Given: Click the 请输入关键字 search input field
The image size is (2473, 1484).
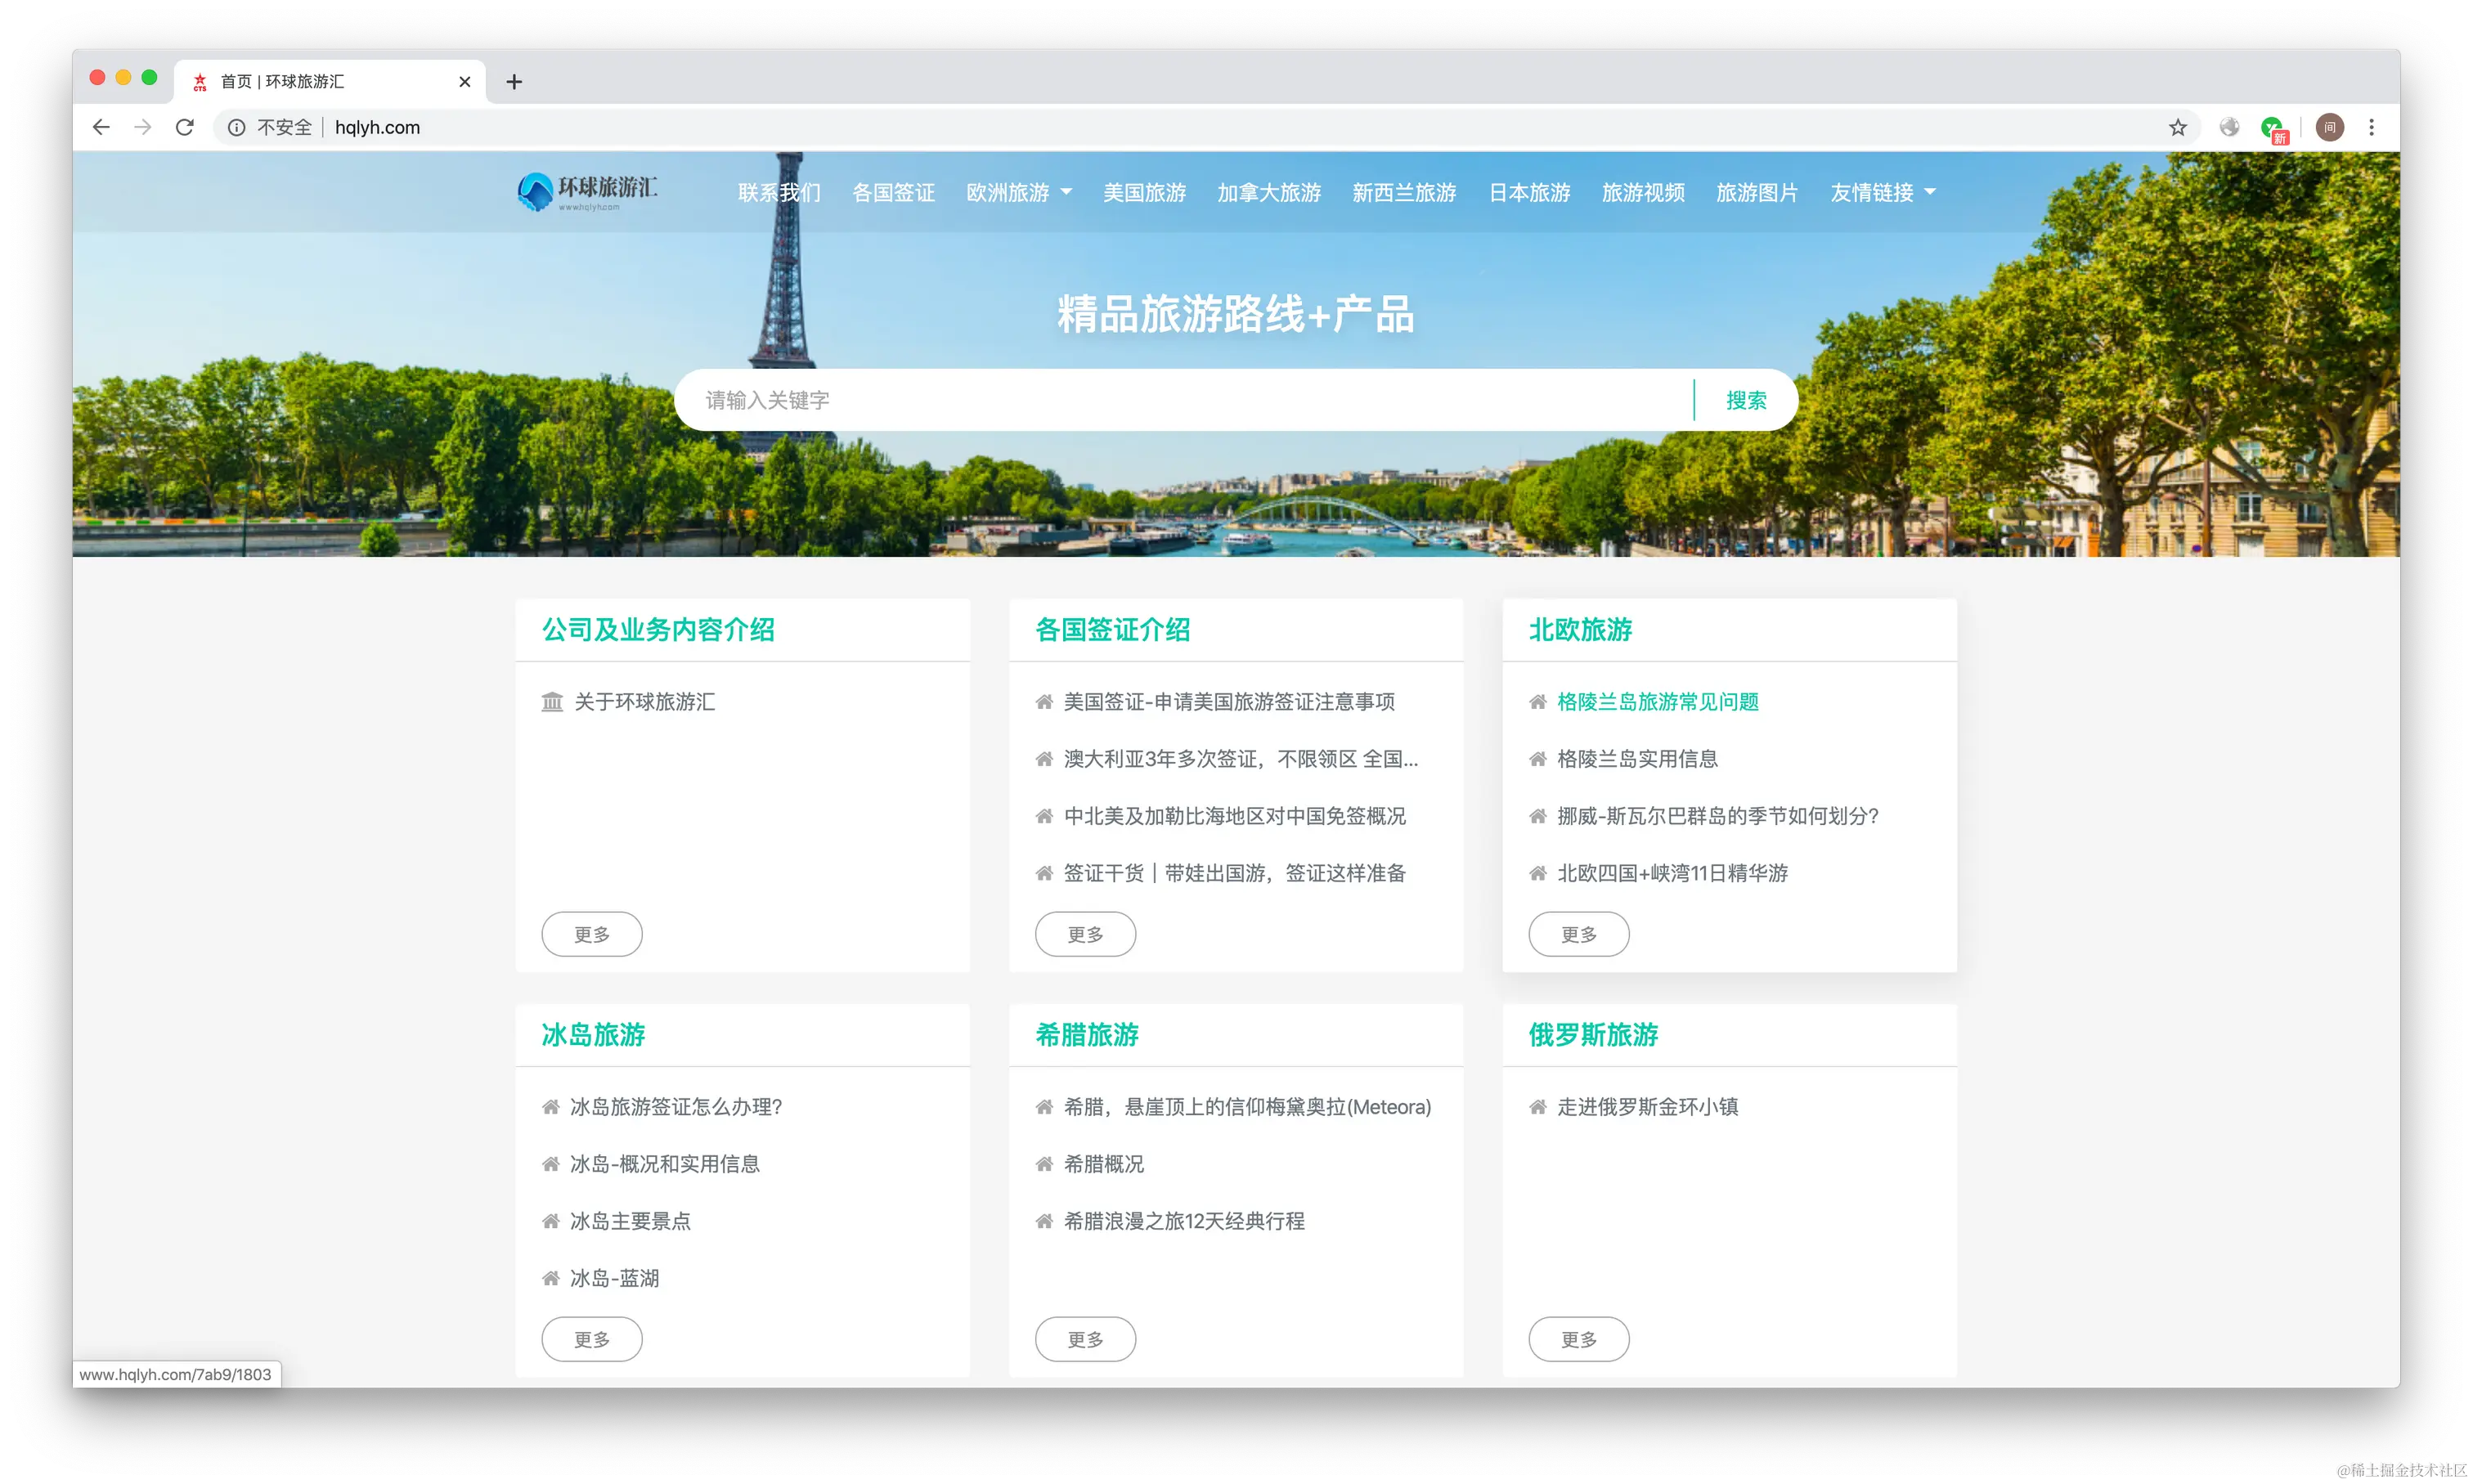Looking at the screenshot, I should click(1180, 400).
